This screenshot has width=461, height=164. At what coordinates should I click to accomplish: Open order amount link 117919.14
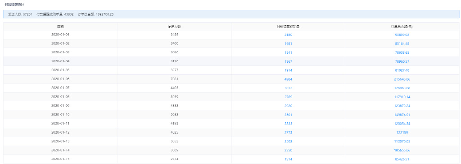[x=402, y=97]
